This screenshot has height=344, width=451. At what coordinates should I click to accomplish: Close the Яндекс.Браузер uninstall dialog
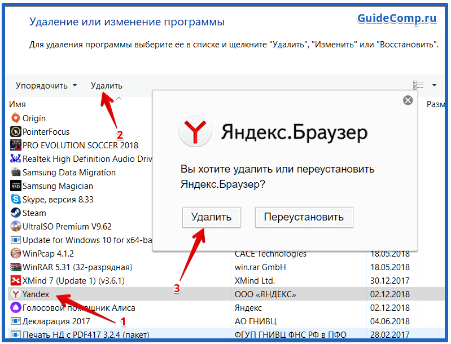pos(408,100)
